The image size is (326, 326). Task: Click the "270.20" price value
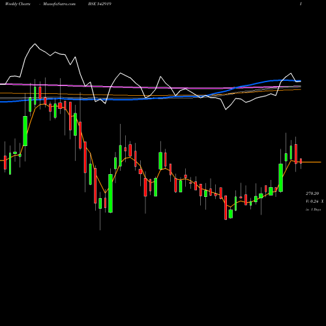point(312,193)
